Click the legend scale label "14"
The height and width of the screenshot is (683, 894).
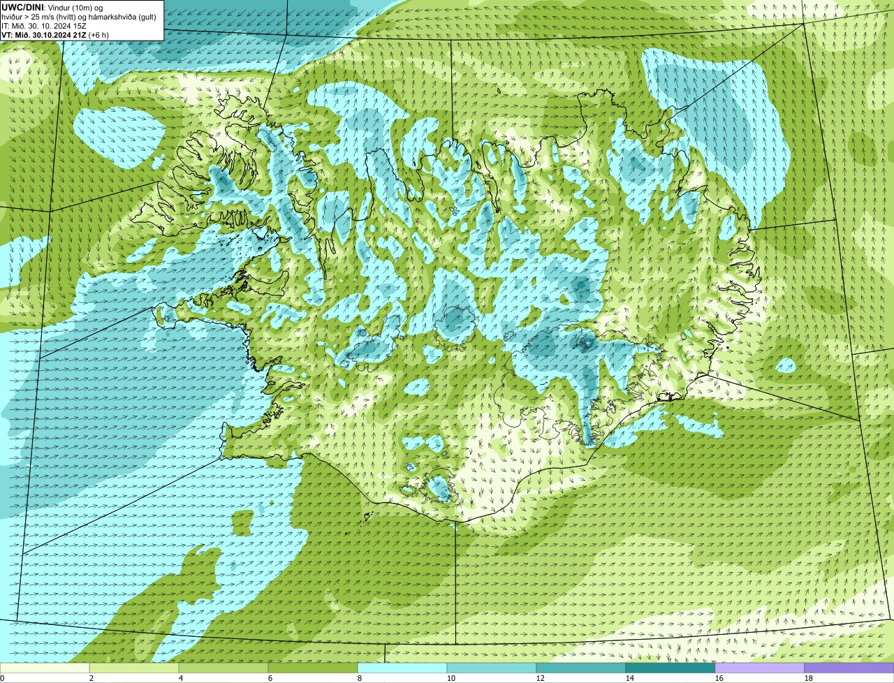[630, 678]
